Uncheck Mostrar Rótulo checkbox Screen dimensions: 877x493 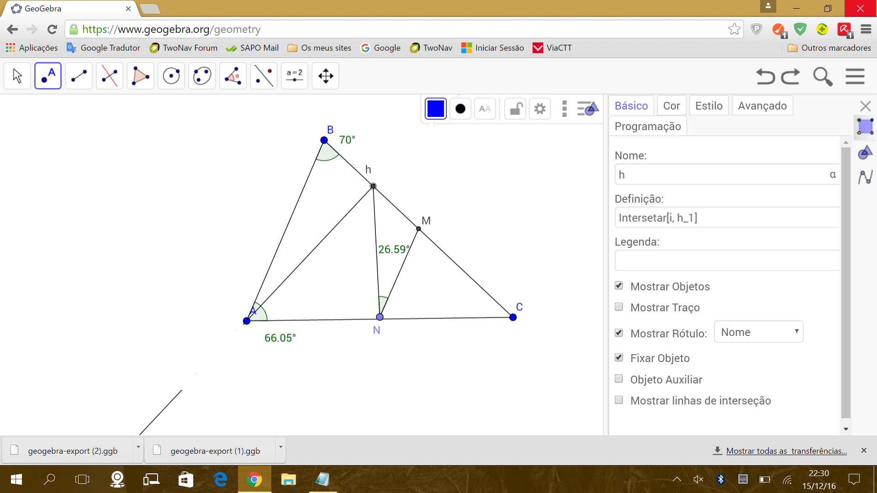619,333
